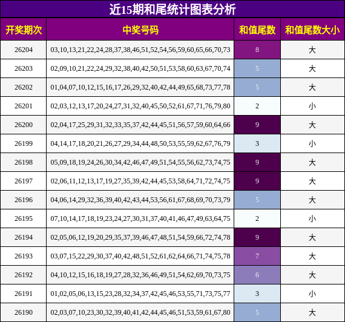This screenshot has width=345, height=322.
Task: Select winning numbers starting 02,09,10,21 for 26203
Action: coord(140,68)
